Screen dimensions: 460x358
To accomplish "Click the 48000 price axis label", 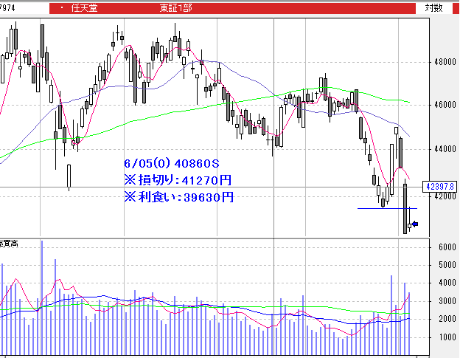I will 445,62.
